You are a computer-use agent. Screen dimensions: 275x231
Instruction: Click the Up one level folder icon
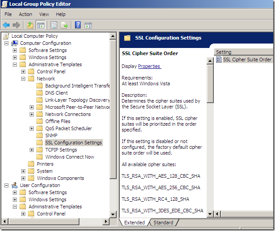click(x=30, y=25)
